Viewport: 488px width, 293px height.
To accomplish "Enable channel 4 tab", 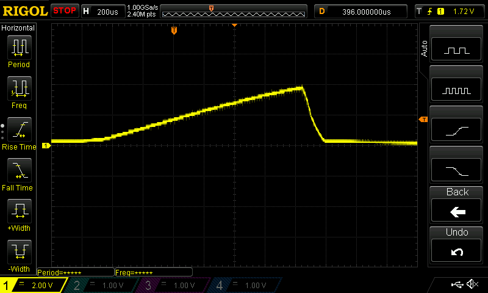I will [246, 285].
